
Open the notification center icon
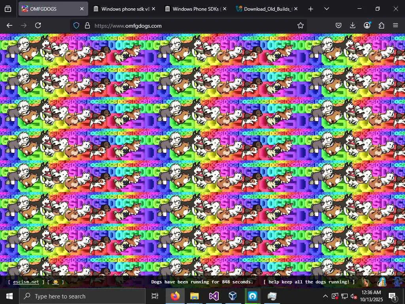[x=392, y=296]
